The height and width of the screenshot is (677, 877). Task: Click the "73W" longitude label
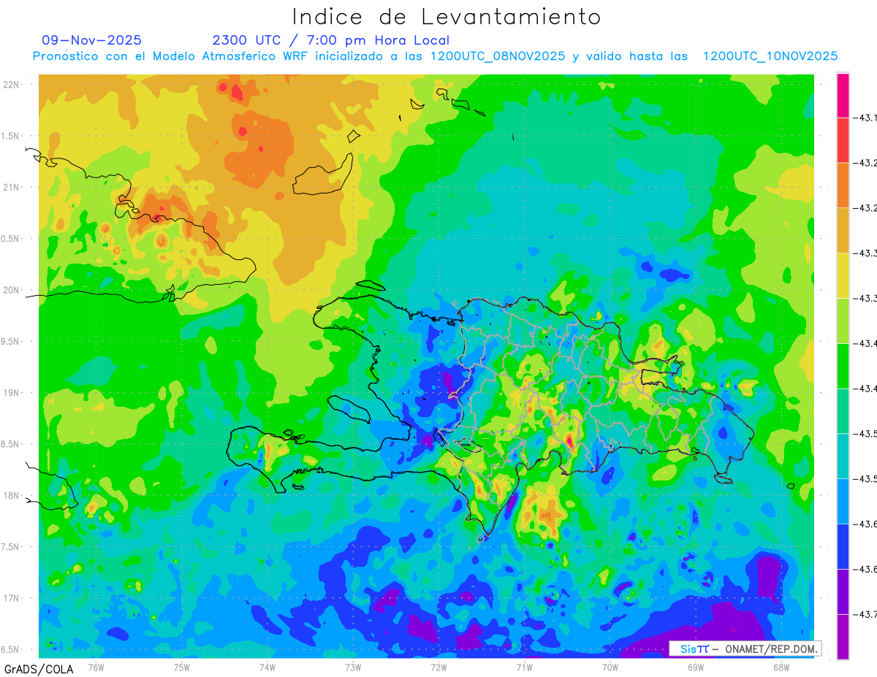click(353, 667)
